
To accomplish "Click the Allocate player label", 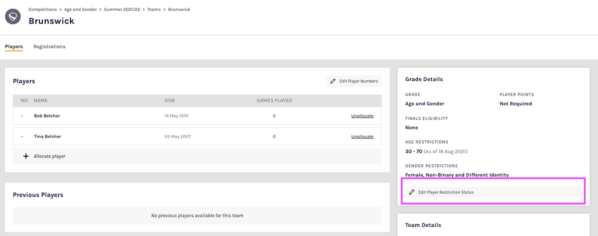I will coord(50,156).
